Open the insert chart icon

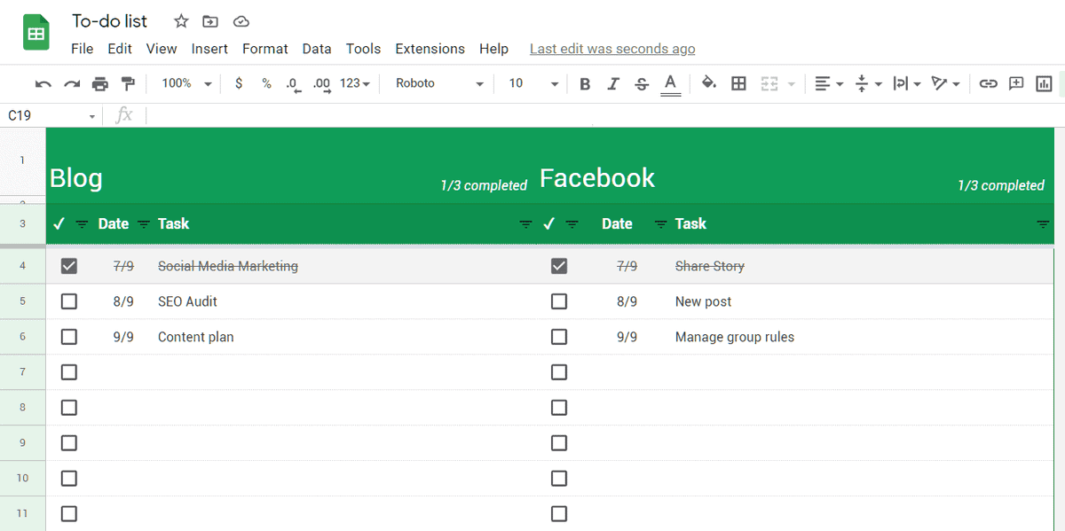point(1044,83)
